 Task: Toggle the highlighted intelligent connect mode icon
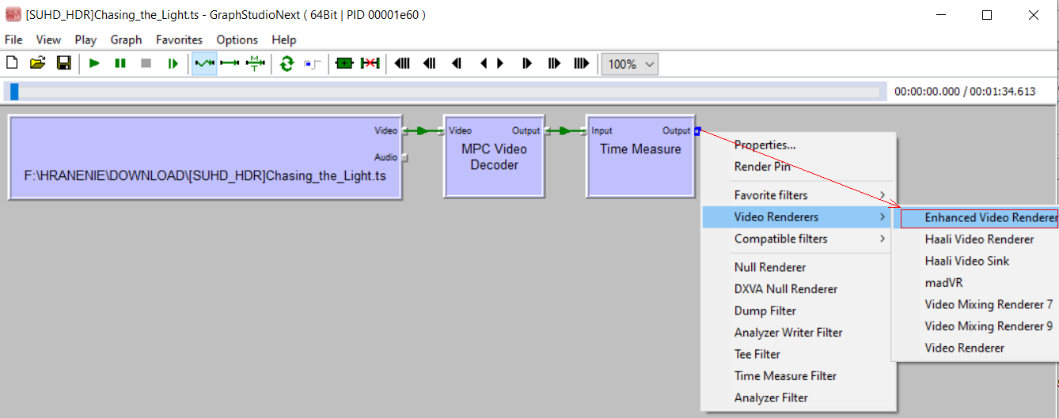(x=204, y=63)
